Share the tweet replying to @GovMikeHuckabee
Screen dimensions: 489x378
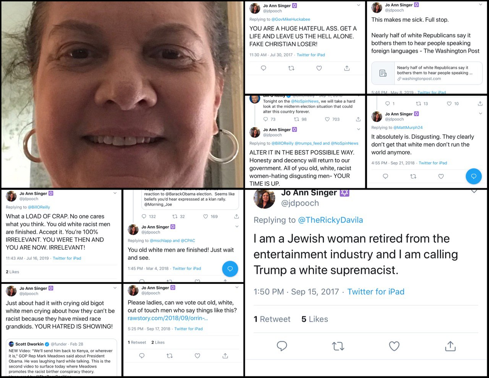(x=347, y=68)
